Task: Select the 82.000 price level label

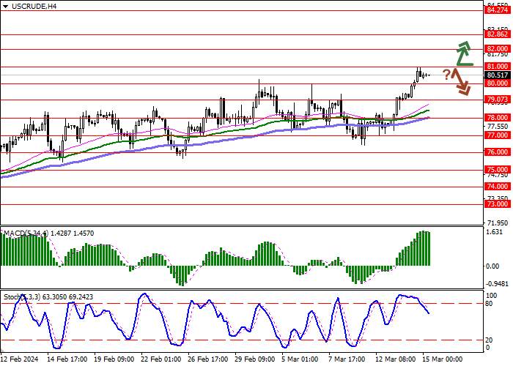Action: [x=498, y=49]
